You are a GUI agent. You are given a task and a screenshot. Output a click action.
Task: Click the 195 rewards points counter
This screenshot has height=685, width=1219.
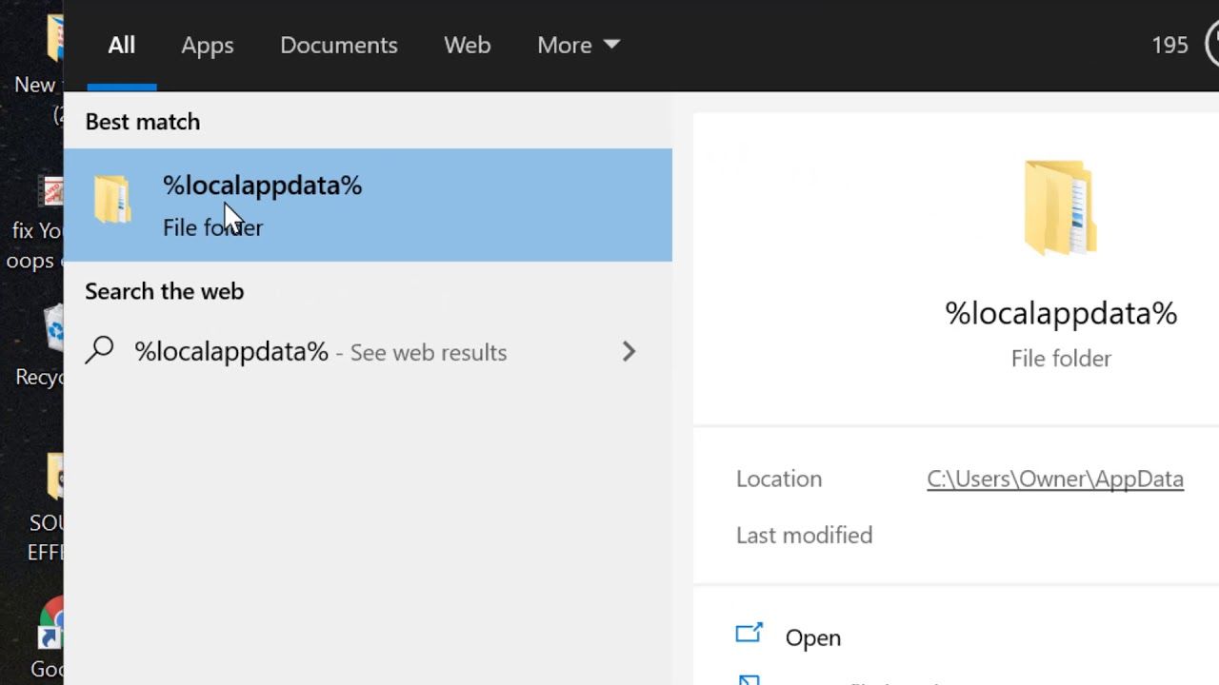(1169, 45)
